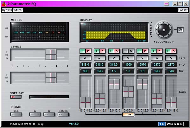Toggle the R channel of band 1
Screen dimensions: 190x128
[88, 51]
